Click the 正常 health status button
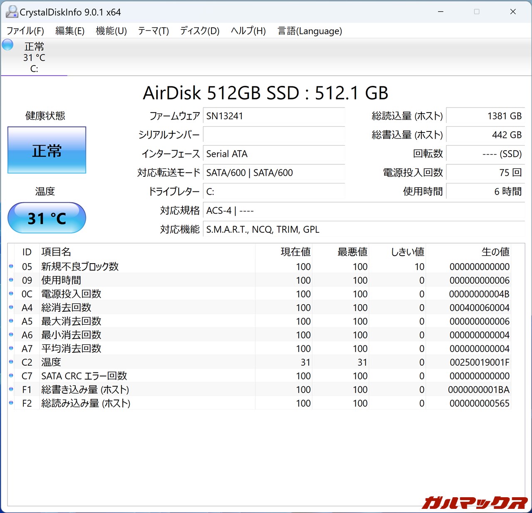Viewport: 532px width, 513px height. tap(47, 150)
